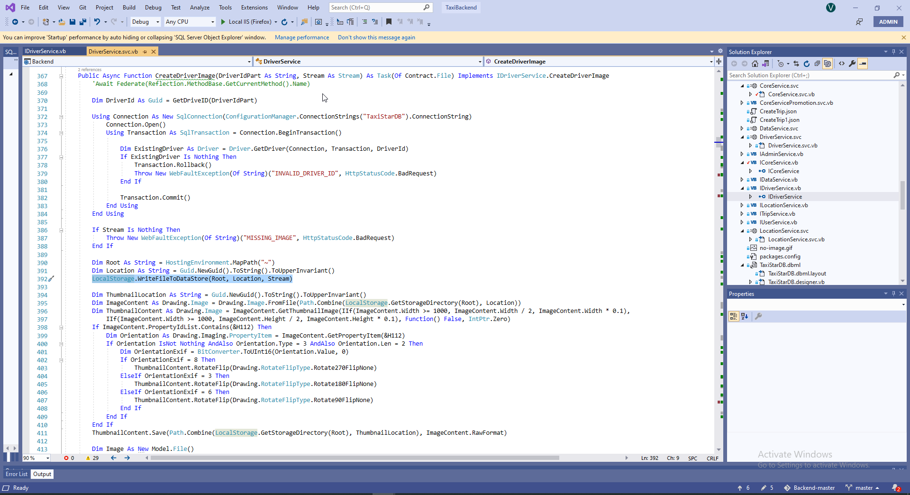Save the current file with floppy icon
910x495 pixels.
[73, 22]
